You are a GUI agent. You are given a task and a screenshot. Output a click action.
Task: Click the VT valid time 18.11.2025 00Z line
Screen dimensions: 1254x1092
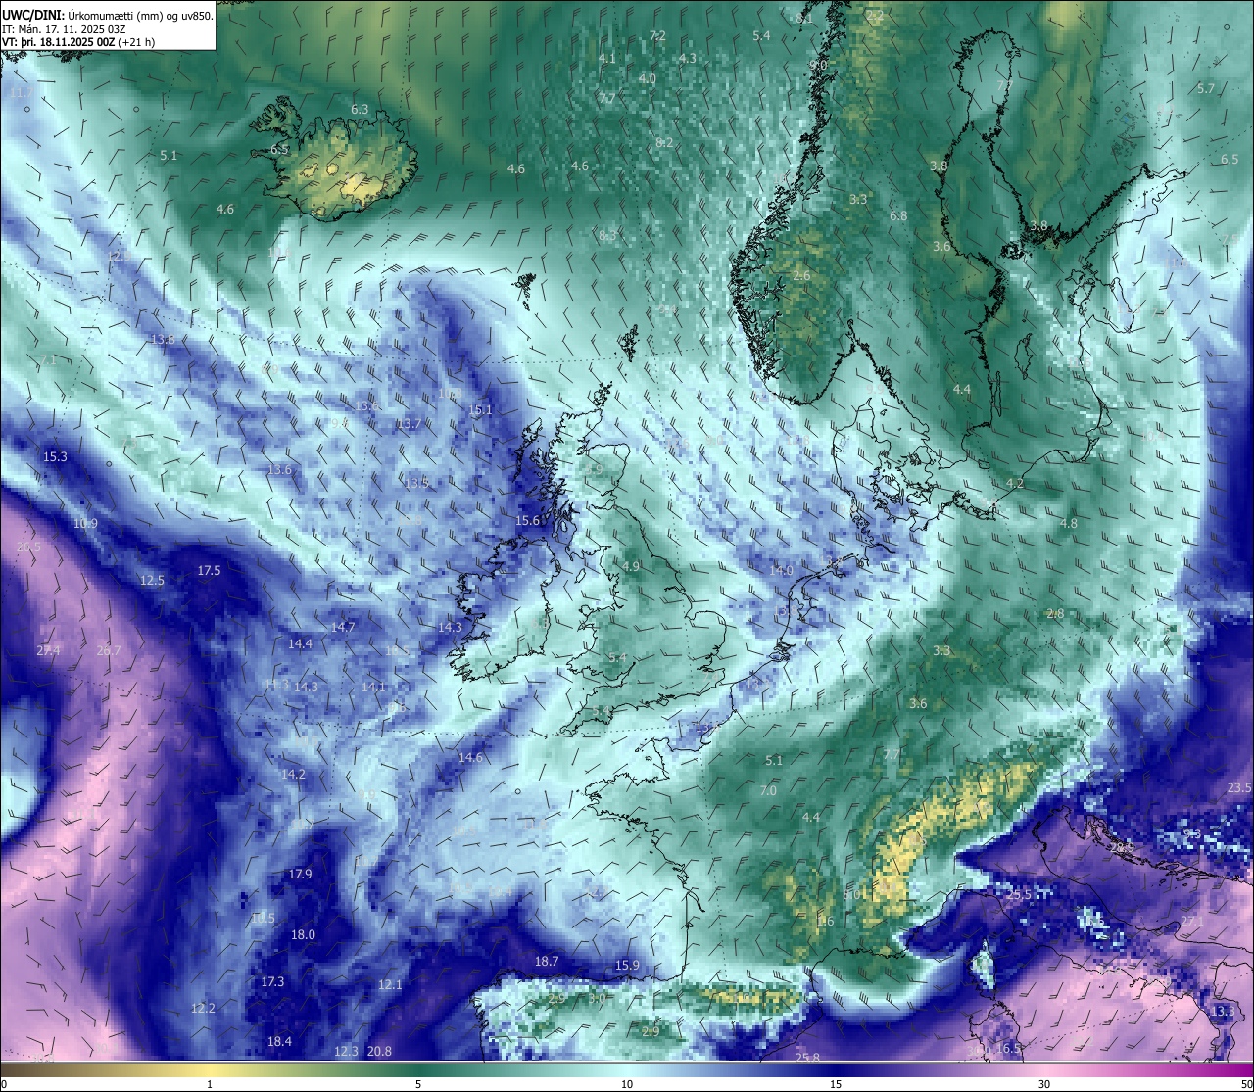pos(77,42)
